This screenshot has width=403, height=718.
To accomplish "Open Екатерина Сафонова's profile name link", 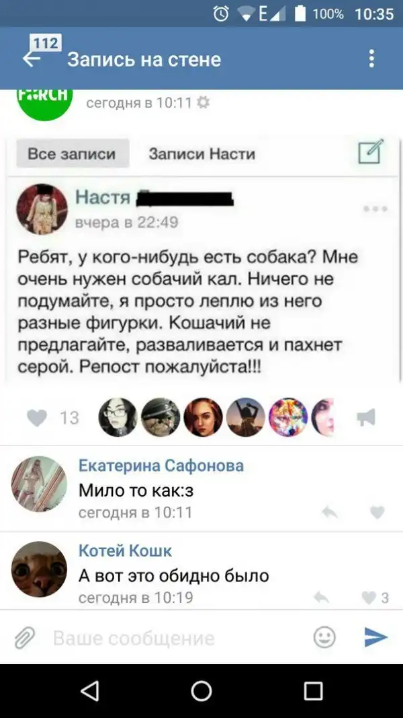I will pos(161,466).
